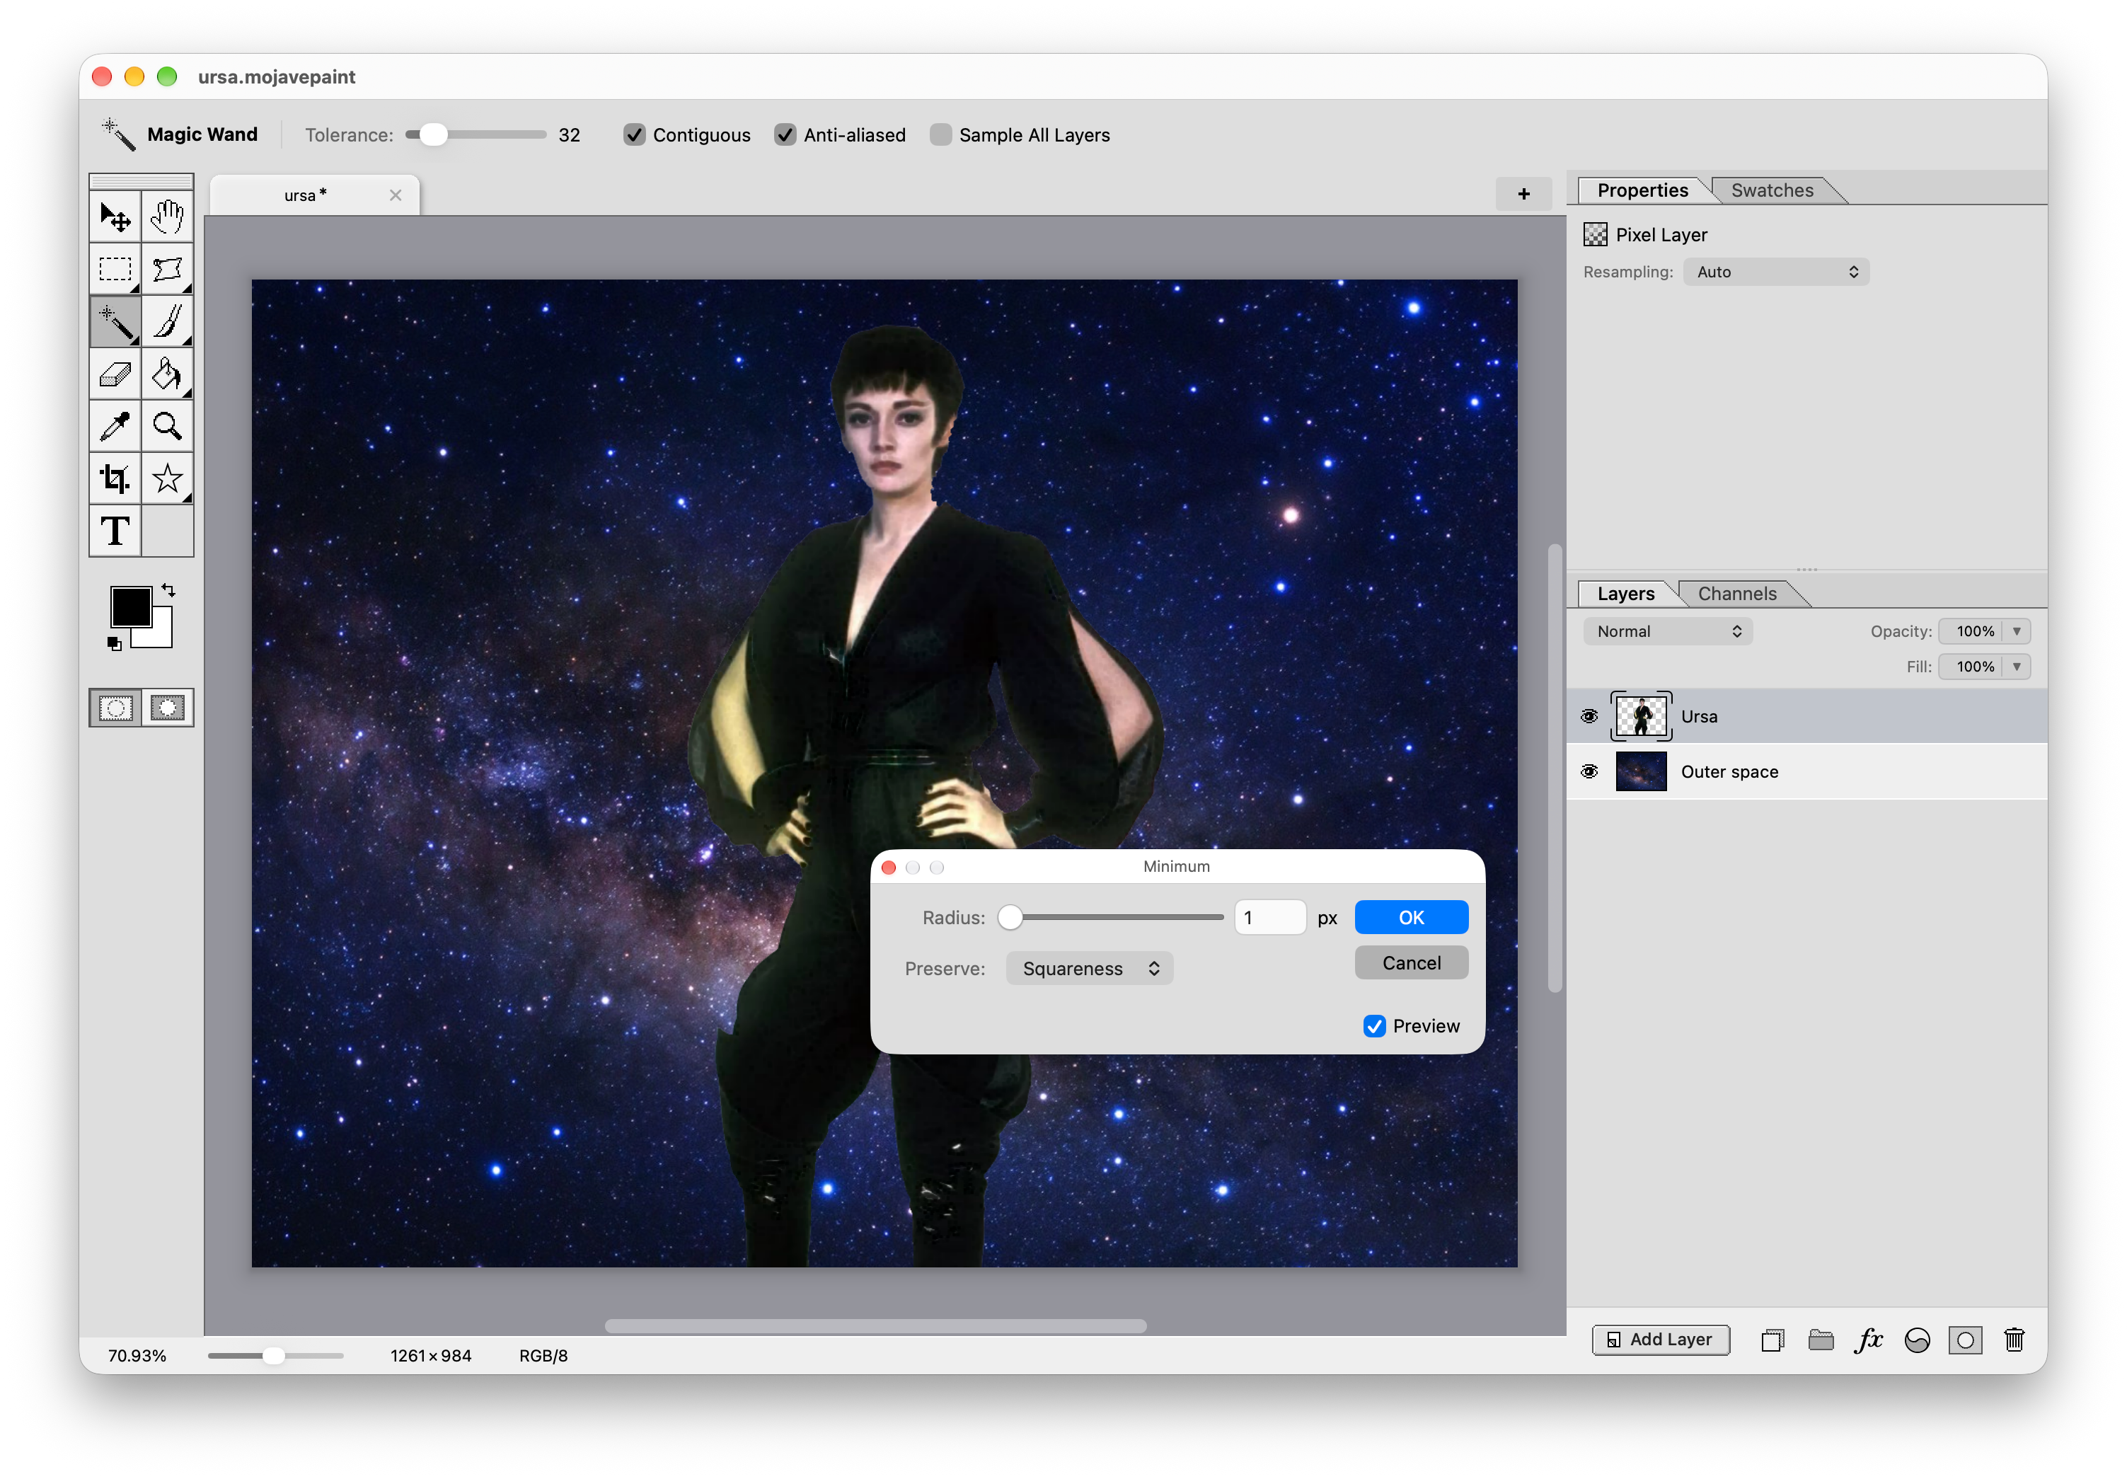The width and height of the screenshot is (2127, 1479).
Task: Hide the Ursa layer eye icon
Action: [1590, 716]
